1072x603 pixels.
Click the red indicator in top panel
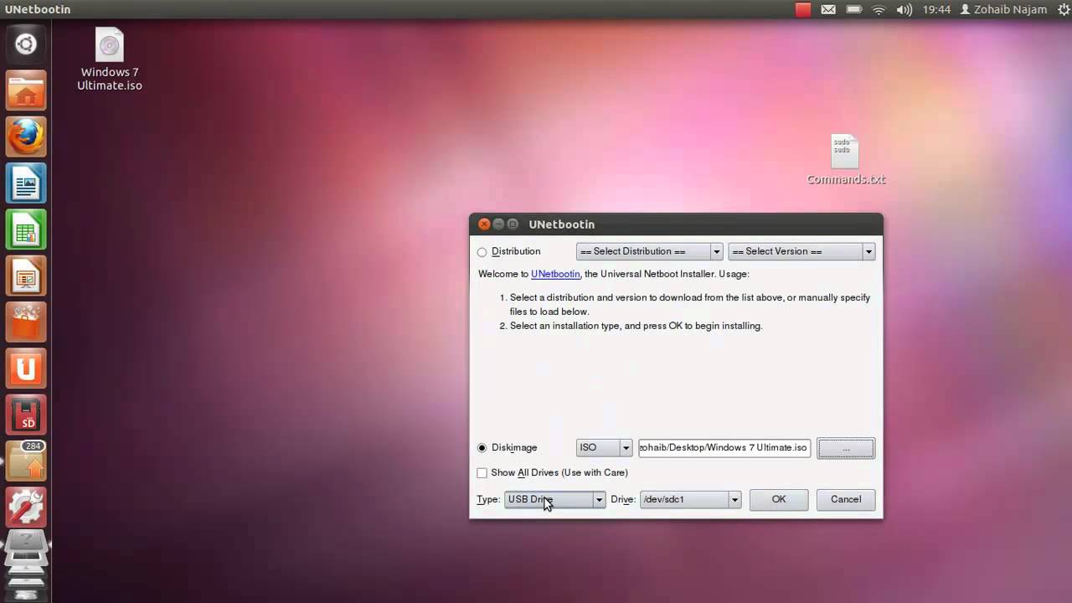point(803,9)
